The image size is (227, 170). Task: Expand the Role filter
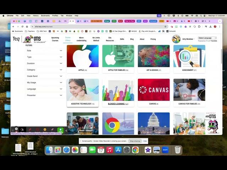(x=45, y=51)
